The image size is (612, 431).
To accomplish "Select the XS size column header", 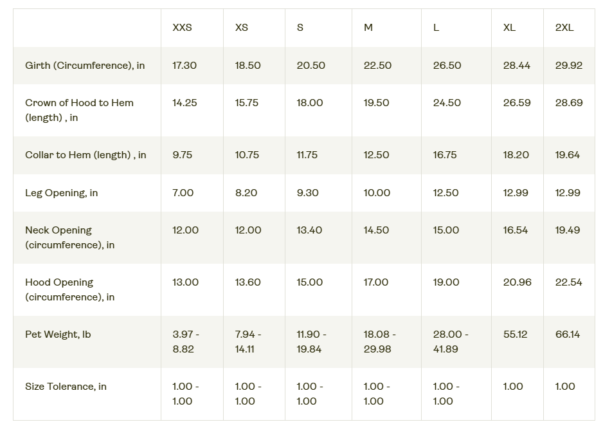I will point(242,28).
